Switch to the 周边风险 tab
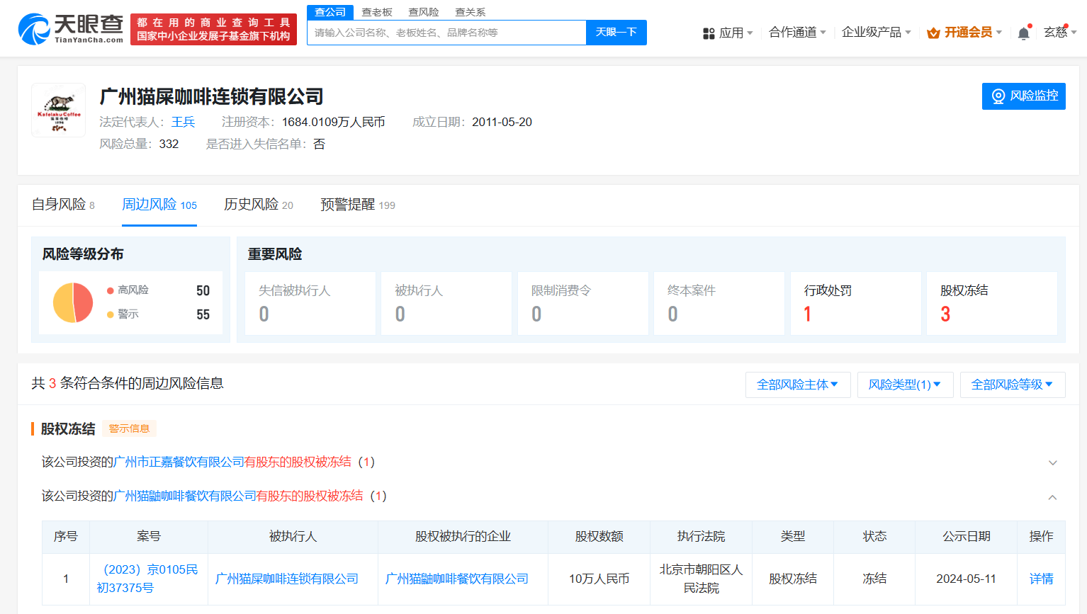The width and height of the screenshot is (1087, 614). (159, 205)
